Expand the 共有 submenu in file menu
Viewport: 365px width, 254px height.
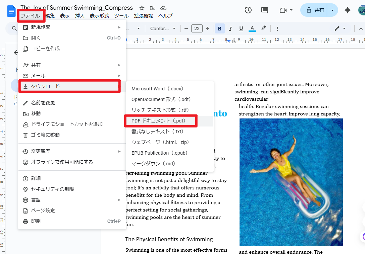[x=72, y=65]
